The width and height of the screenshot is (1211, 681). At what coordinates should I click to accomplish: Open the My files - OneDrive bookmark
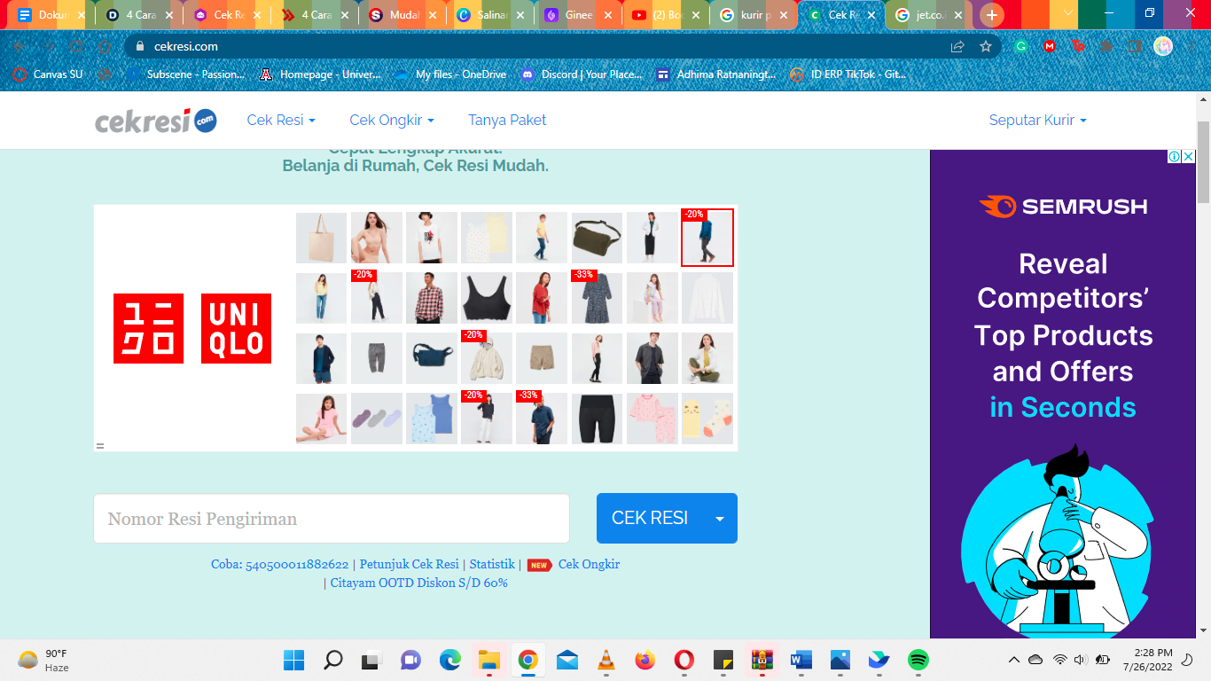click(x=450, y=74)
